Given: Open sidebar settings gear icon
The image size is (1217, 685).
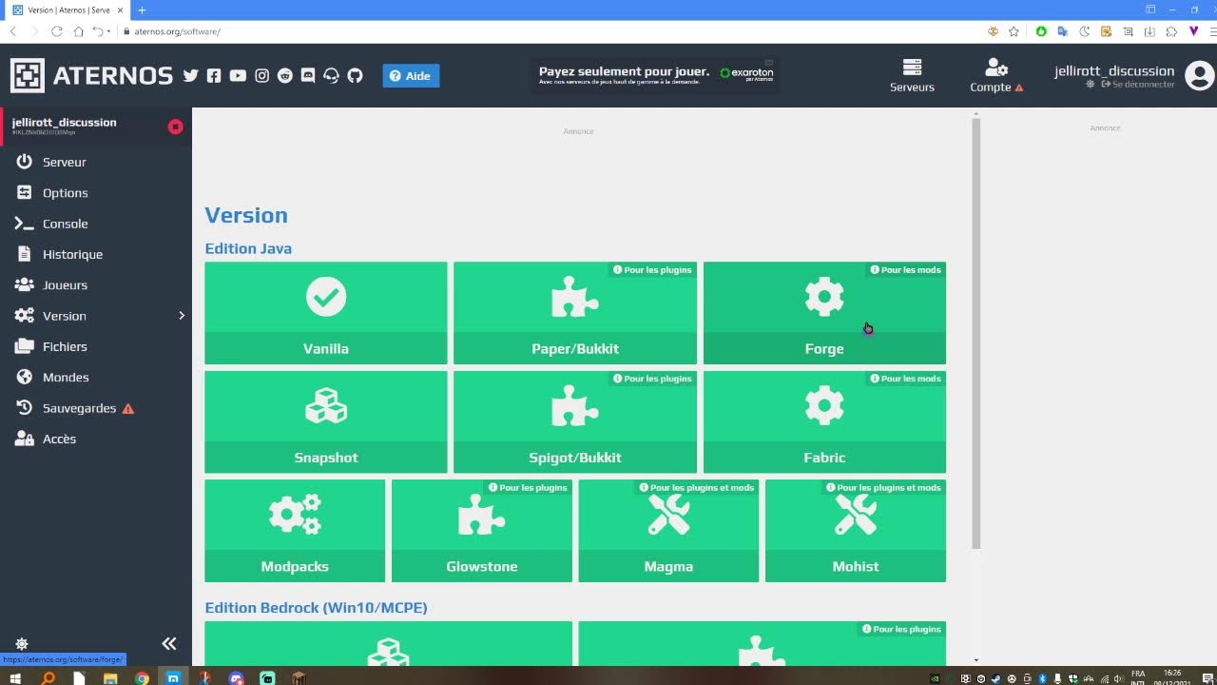Looking at the screenshot, I should click(x=22, y=644).
